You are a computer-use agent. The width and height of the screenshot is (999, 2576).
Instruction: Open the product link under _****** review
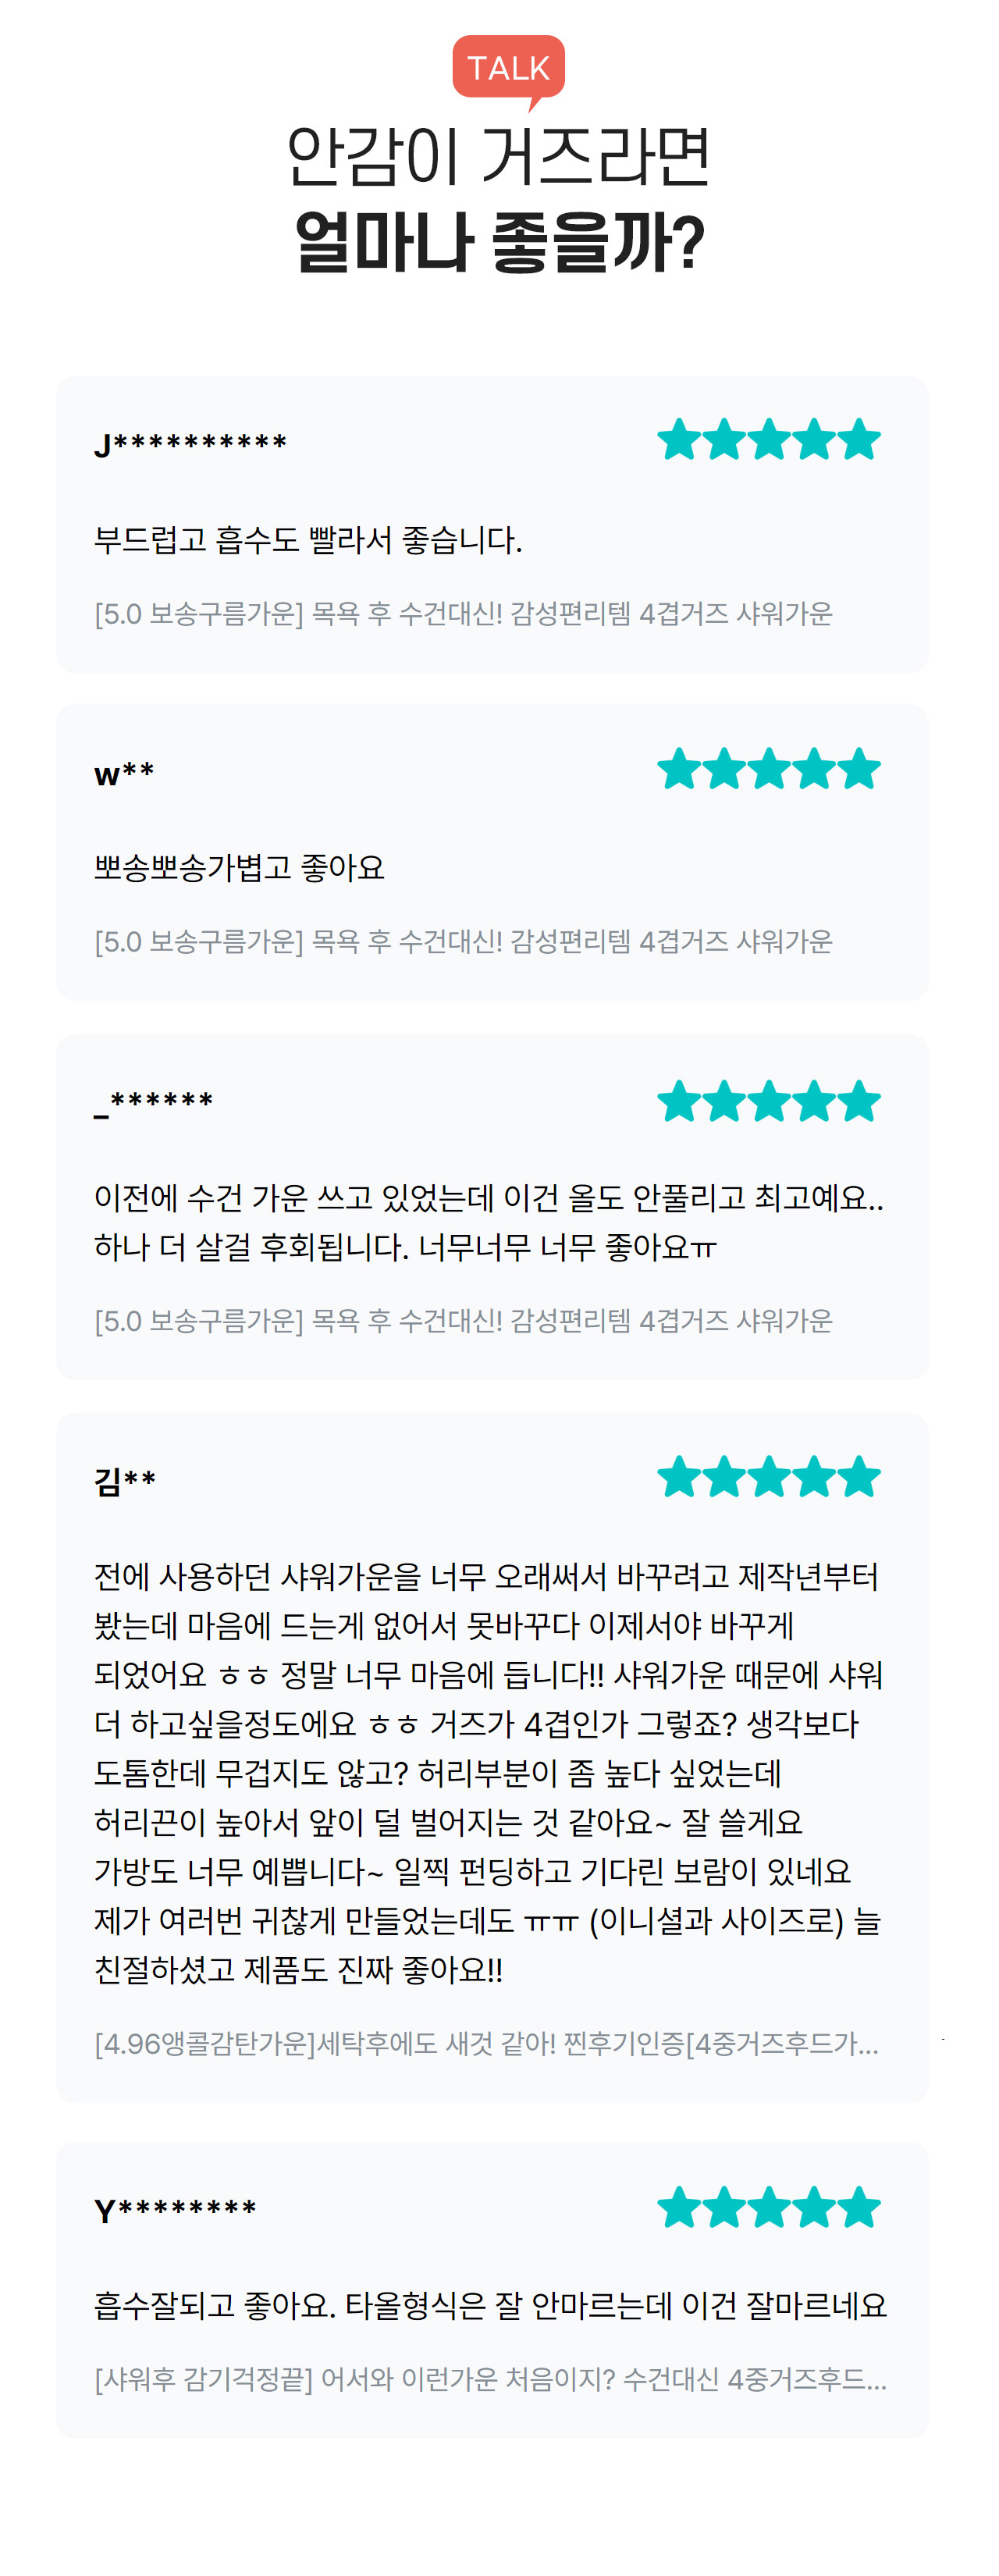(463, 1322)
